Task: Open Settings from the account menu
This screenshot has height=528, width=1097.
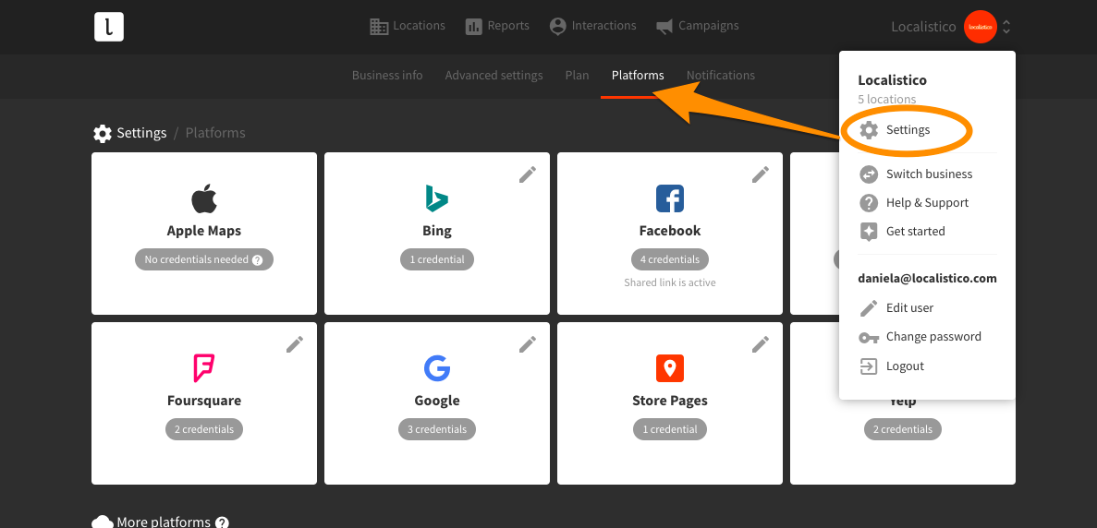Action: [908, 130]
